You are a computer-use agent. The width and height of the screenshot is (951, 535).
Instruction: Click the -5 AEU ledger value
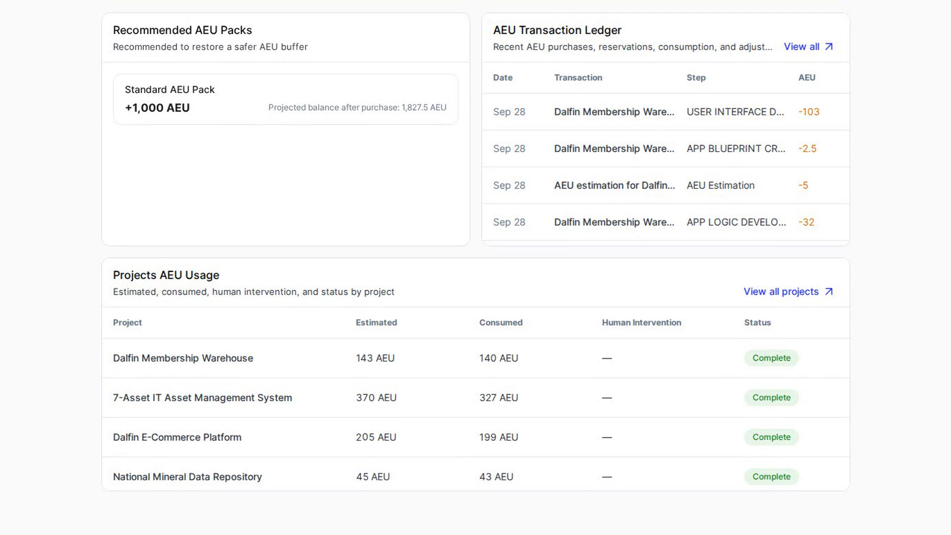pyautogui.click(x=803, y=185)
